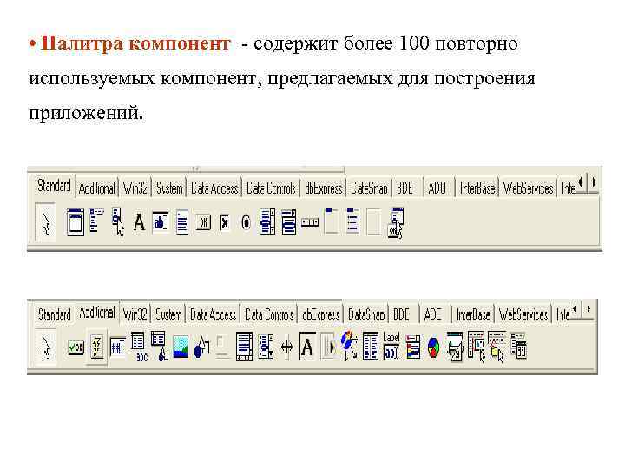Choose the GroupBox component icon
This screenshot has width=625, height=469.
point(331,221)
